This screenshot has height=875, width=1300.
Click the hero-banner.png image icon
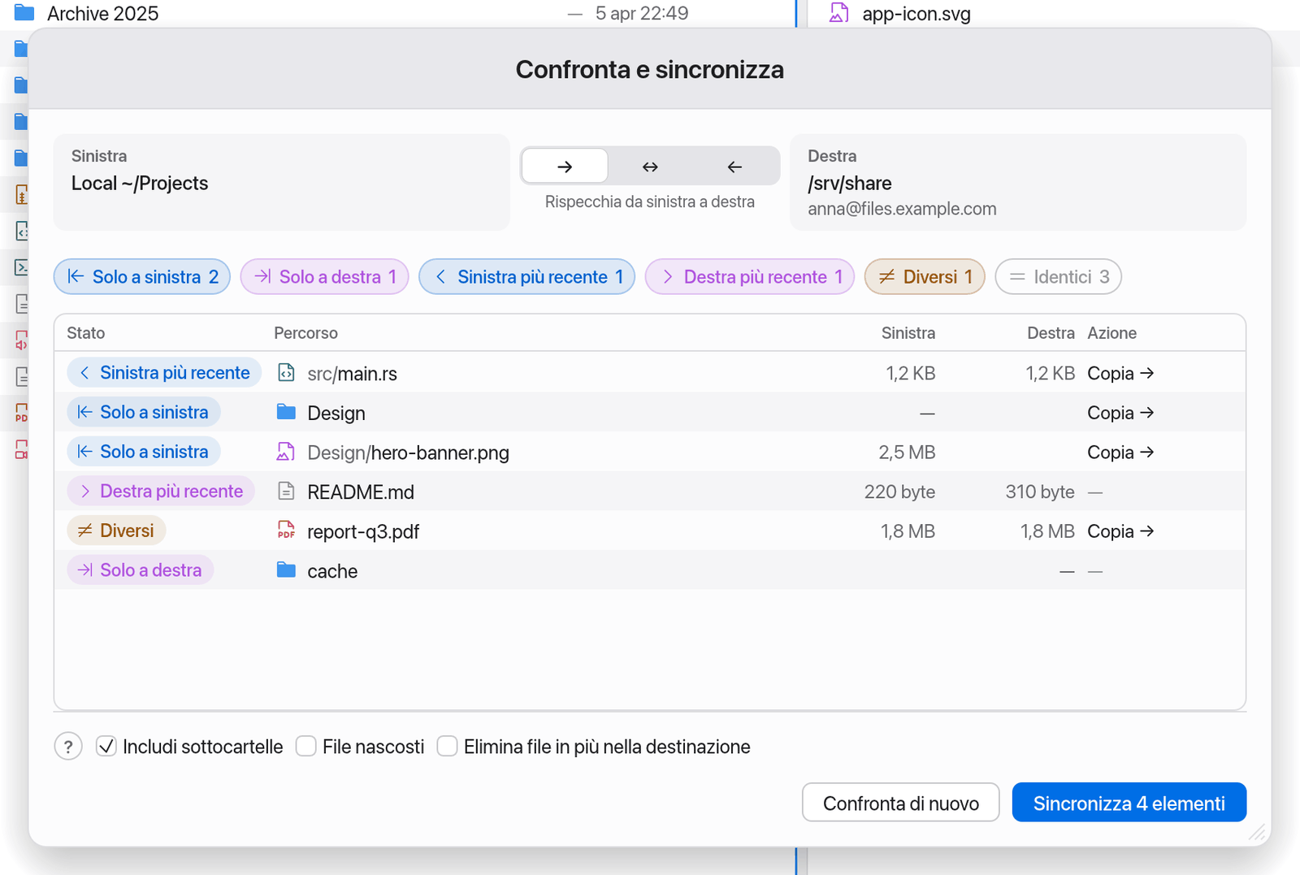286,452
